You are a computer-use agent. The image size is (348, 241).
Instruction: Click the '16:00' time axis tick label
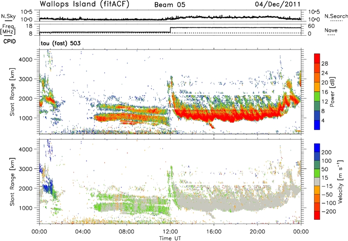click(214, 232)
